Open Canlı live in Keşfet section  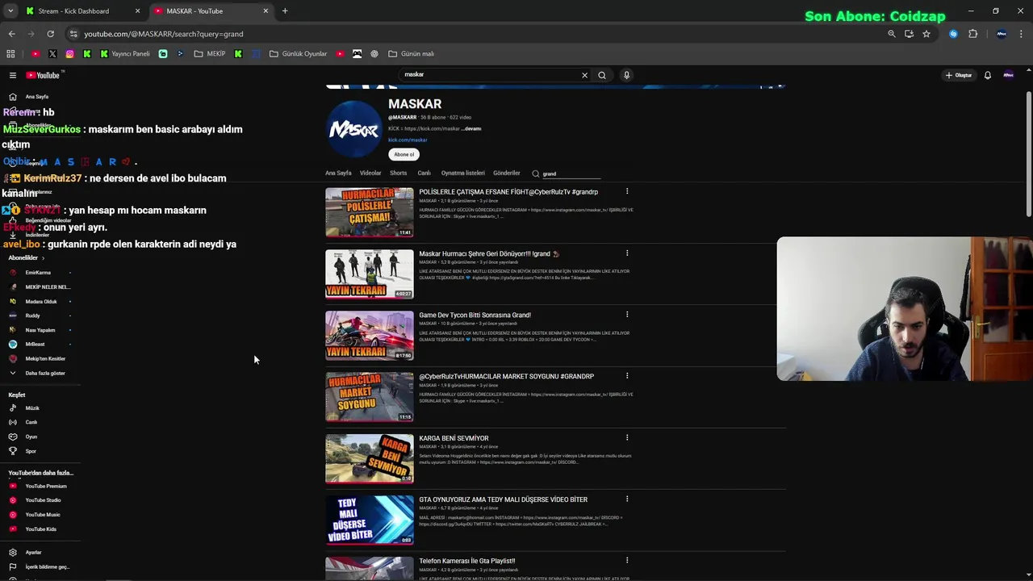tap(31, 422)
